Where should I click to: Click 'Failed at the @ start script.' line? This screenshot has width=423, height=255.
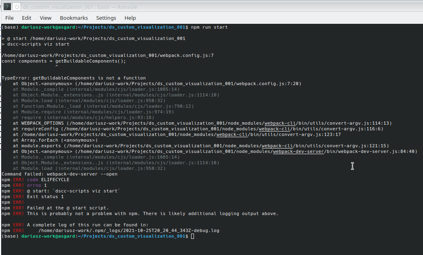pyautogui.click(x=55, y=208)
